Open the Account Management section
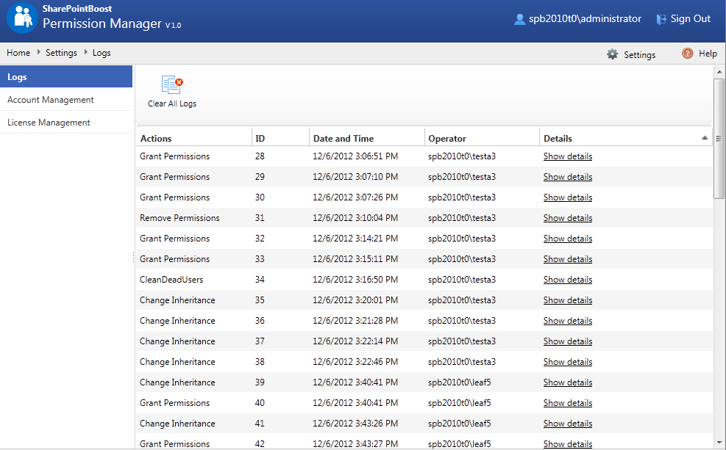This screenshot has height=450, width=726. (51, 100)
